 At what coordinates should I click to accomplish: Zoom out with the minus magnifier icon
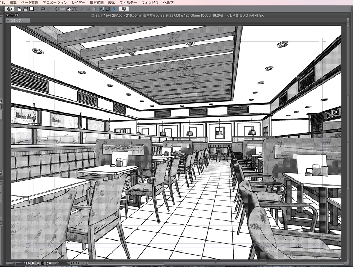[x=33, y=263]
